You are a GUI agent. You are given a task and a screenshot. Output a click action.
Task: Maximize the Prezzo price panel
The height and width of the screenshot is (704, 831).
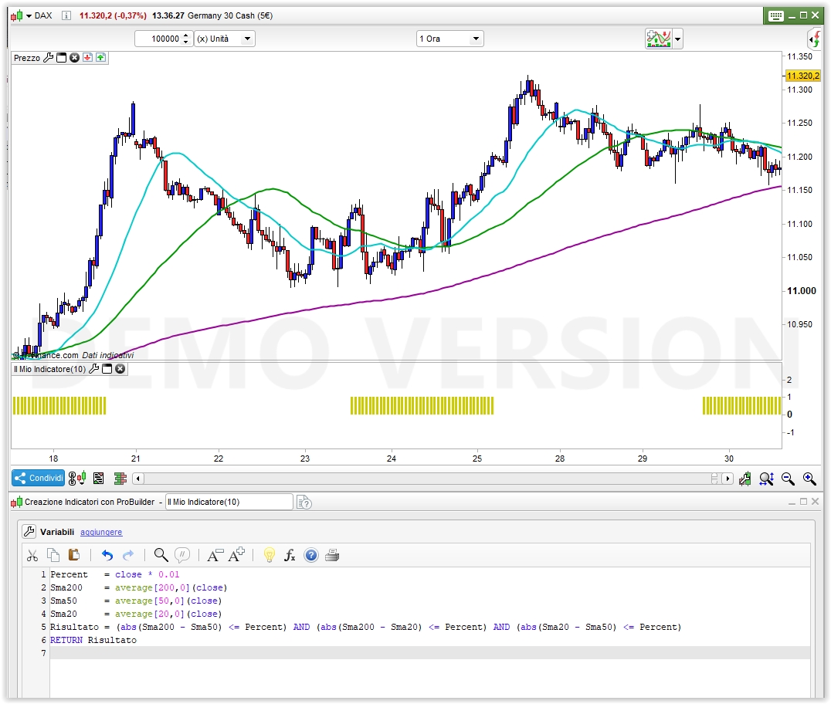tap(62, 58)
